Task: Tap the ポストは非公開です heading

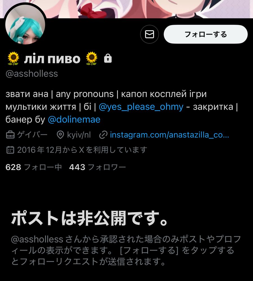Action: [89, 218]
